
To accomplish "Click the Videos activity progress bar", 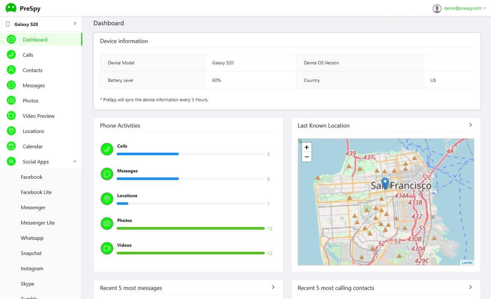I will 190,253.
